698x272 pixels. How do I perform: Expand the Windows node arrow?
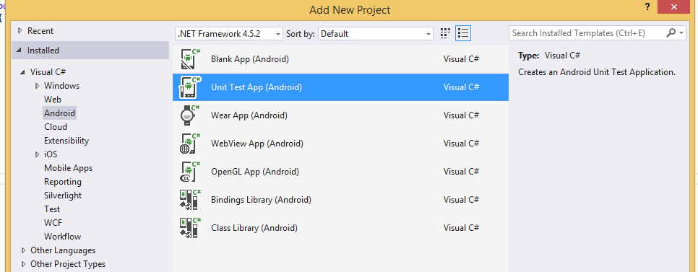point(37,86)
